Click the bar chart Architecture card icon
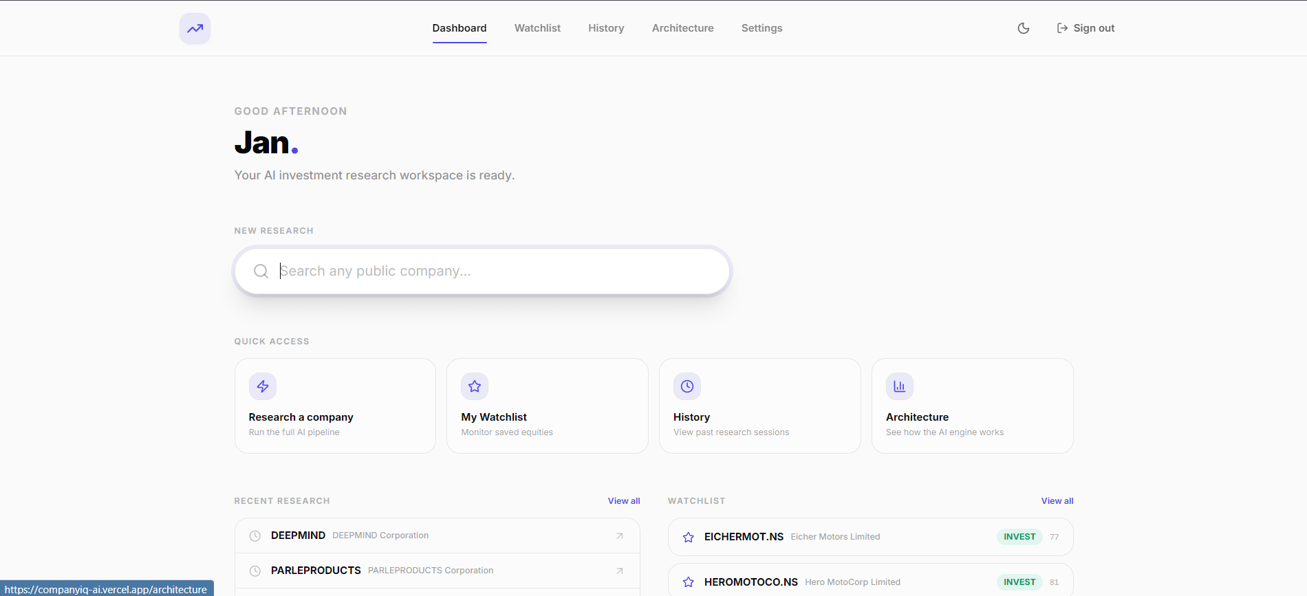This screenshot has width=1307, height=596. point(900,386)
